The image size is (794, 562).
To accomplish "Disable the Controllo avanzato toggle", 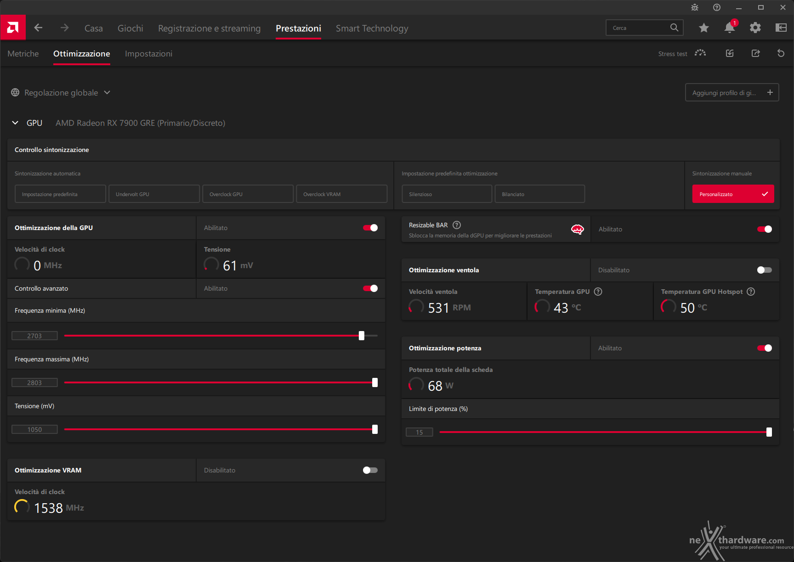I will pos(370,288).
